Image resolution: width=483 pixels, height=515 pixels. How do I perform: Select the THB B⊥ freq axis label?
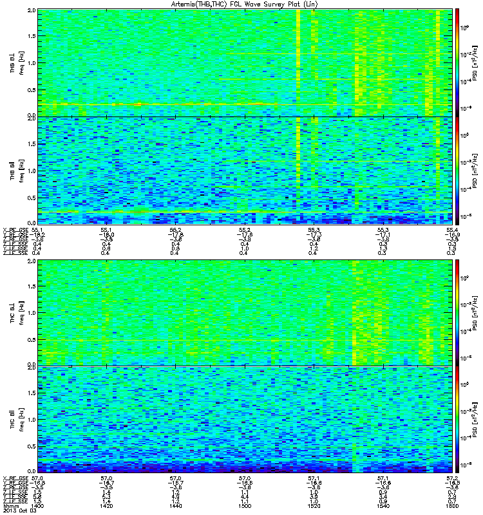tap(17, 62)
